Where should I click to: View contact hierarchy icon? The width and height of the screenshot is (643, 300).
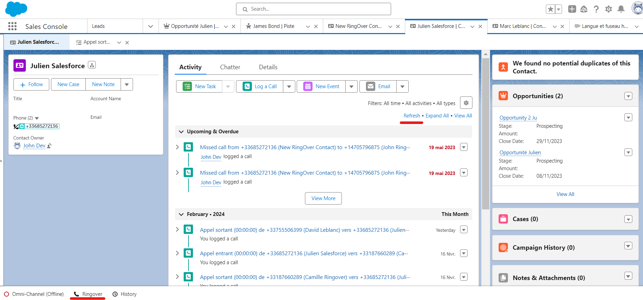pos(92,65)
